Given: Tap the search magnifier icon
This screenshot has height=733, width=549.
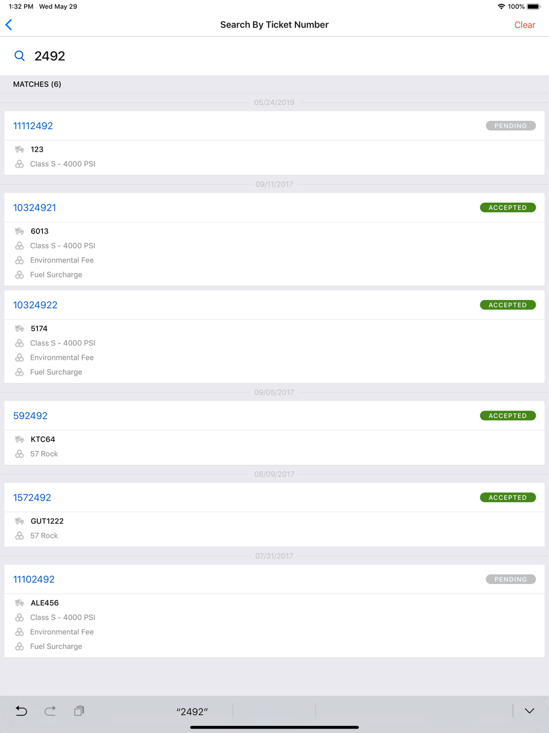Looking at the screenshot, I should coord(20,56).
